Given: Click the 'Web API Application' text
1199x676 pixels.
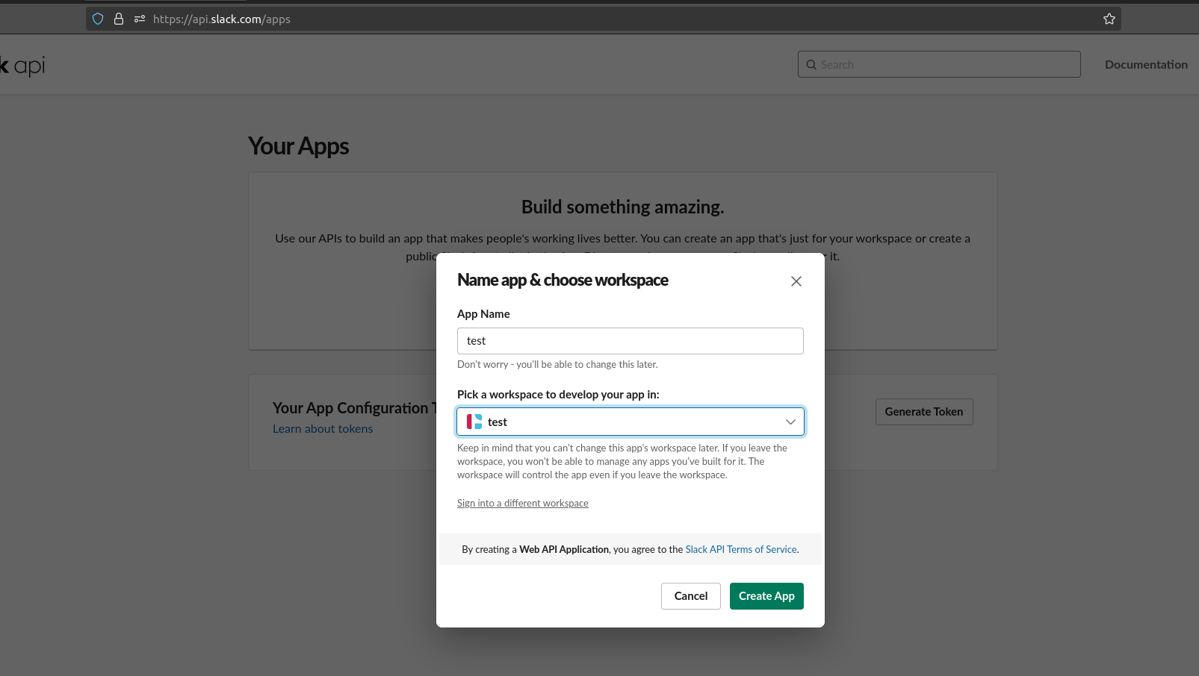Looking at the screenshot, I should point(564,550).
